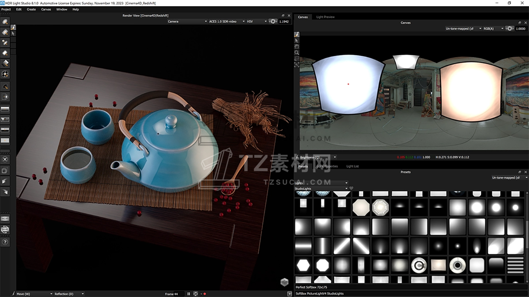
Task: Select the zoom magnifier tool in Canvas
Action: click(297, 53)
